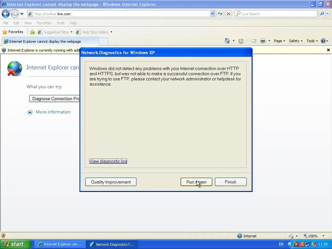Open the Favorites star button panel
The width and height of the screenshot is (332, 249).
(x=13, y=32)
